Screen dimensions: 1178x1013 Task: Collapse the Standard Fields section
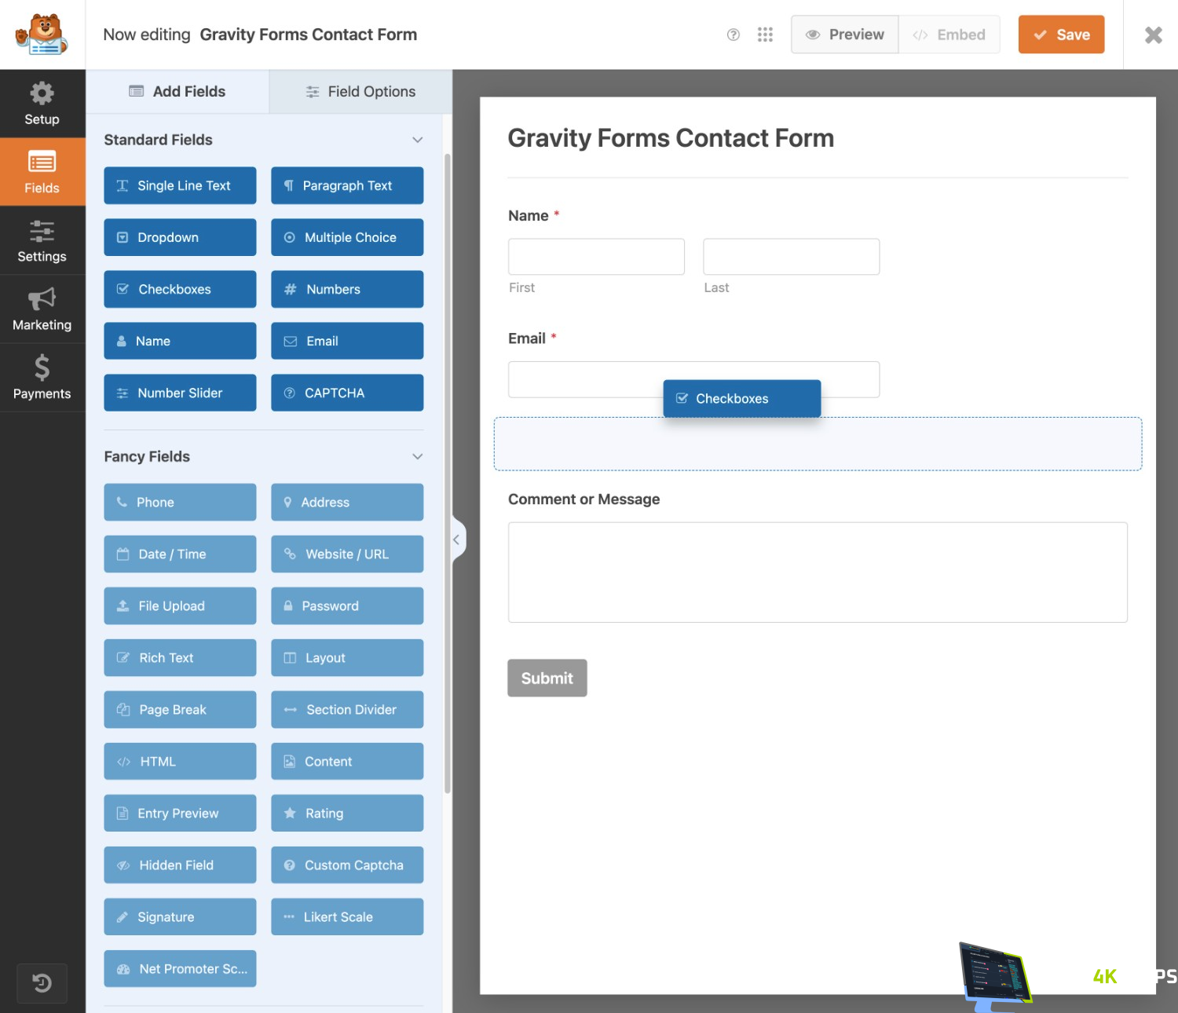click(417, 140)
